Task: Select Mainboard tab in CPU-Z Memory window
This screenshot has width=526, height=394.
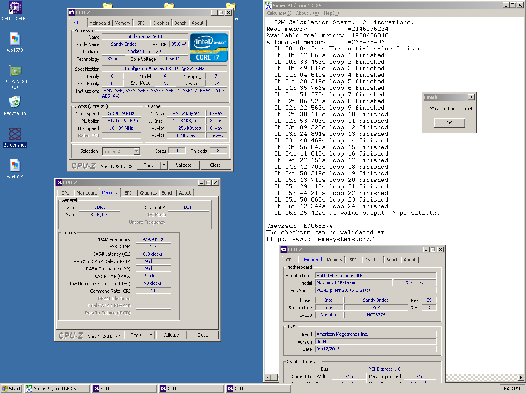Action: coord(87,193)
